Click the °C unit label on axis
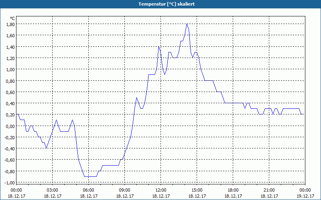The width and height of the screenshot is (321, 200). pyautogui.click(x=12, y=18)
